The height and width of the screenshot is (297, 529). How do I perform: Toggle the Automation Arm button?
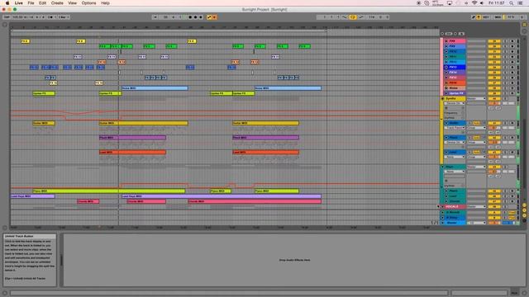click(x=209, y=16)
